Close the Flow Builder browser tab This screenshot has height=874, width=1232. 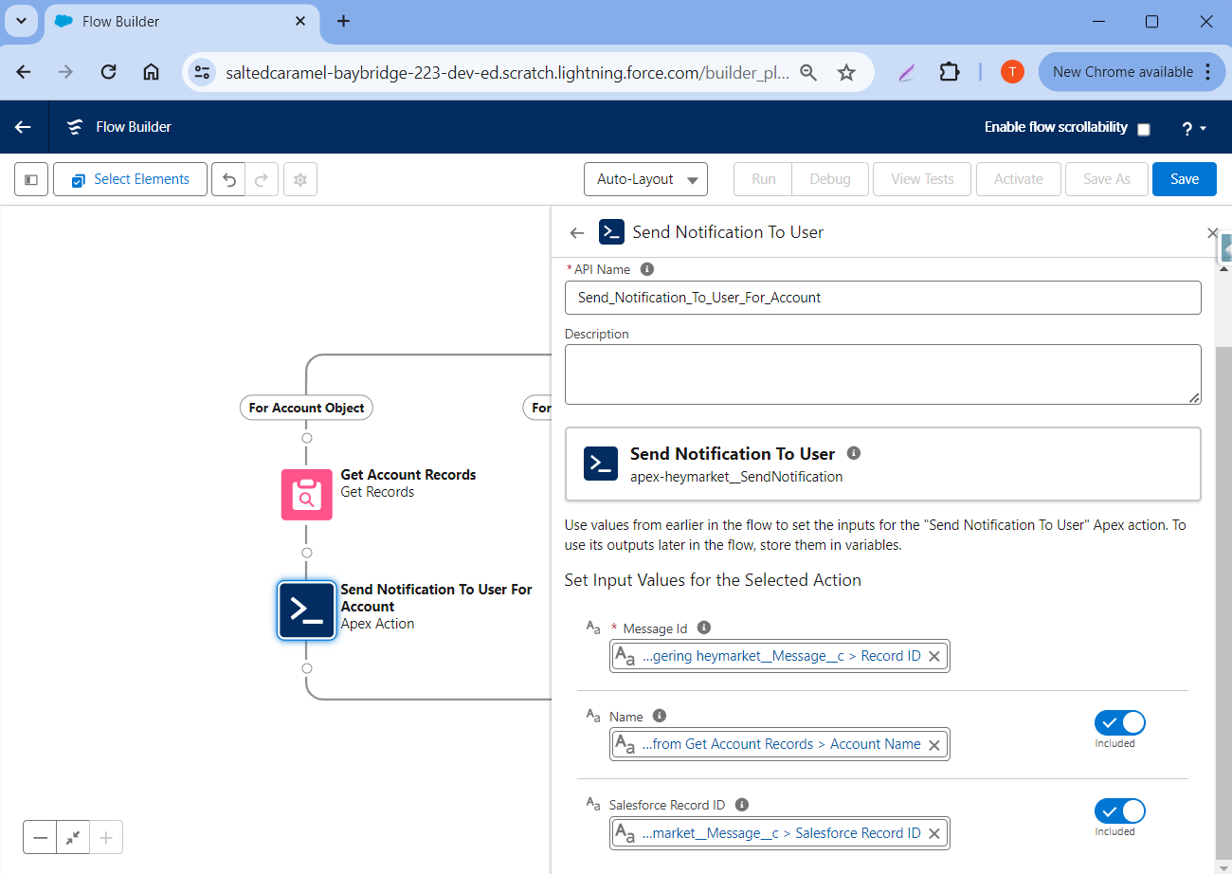pos(300,21)
